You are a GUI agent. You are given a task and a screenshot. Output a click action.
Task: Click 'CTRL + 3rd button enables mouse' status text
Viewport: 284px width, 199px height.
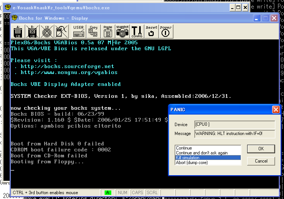[x=45, y=193]
